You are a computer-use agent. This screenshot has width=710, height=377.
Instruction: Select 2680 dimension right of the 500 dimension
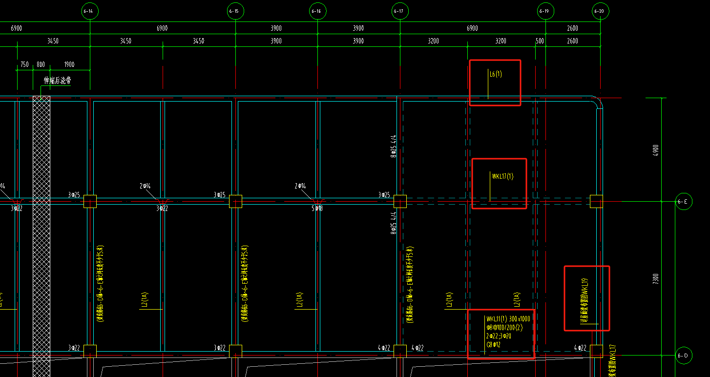pos(572,41)
